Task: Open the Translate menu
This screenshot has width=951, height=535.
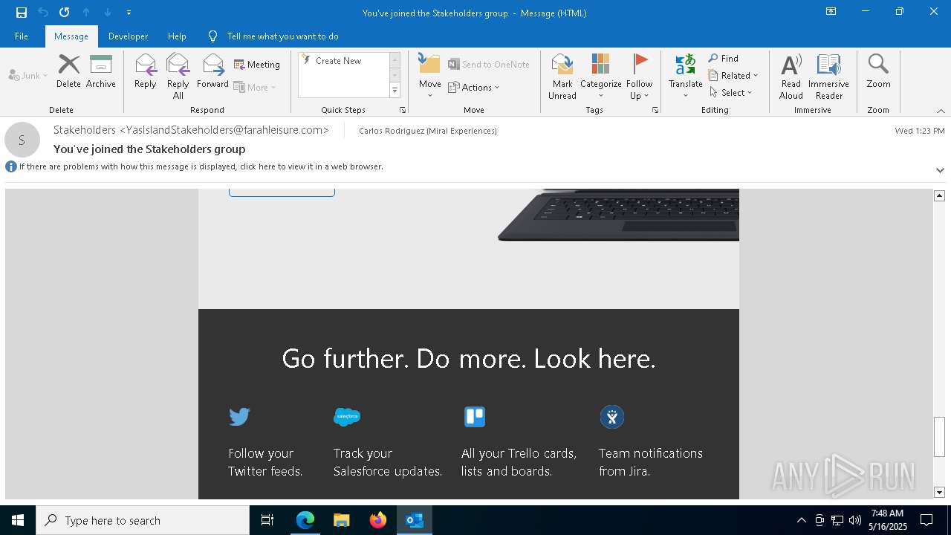Action: pyautogui.click(x=686, y=76)
